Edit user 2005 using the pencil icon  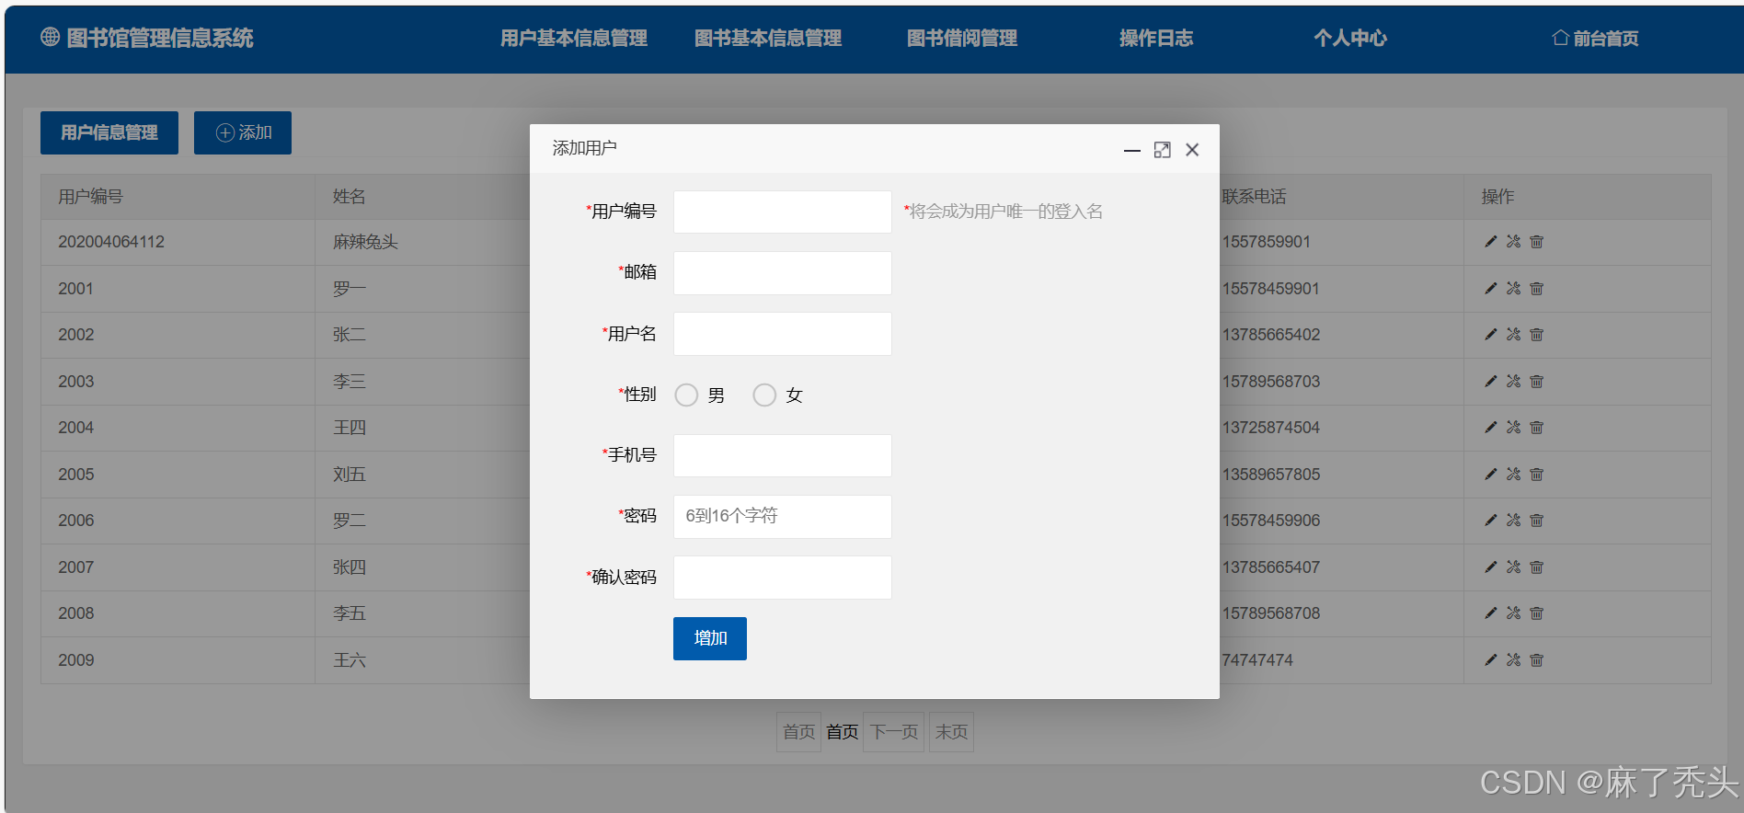(1490, 475)
